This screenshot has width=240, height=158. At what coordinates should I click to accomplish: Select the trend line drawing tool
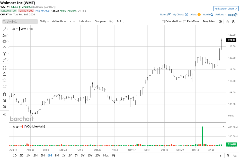click(4, 29)
